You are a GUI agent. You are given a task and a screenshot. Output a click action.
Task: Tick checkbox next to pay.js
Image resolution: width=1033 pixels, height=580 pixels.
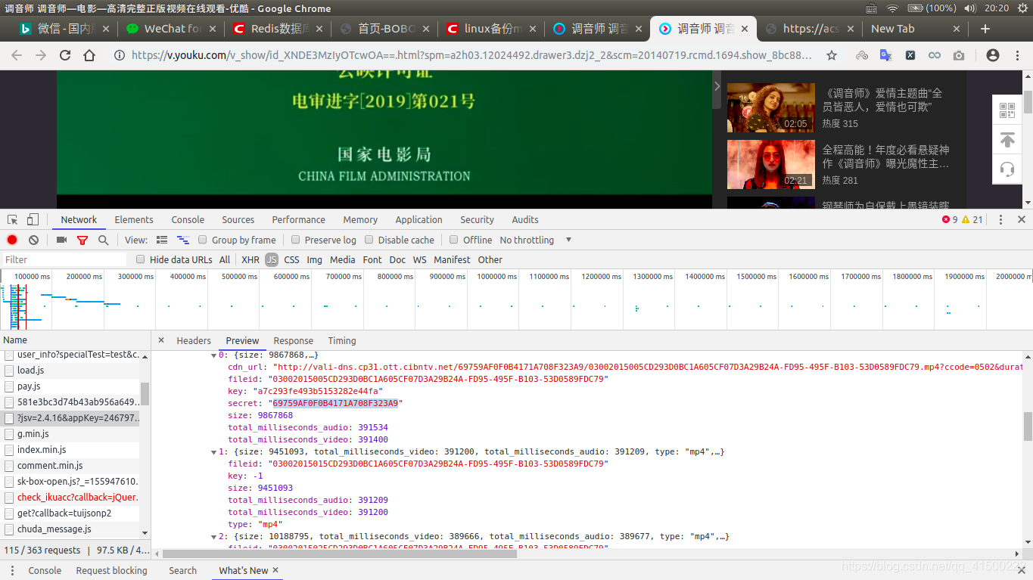(10, 386)
